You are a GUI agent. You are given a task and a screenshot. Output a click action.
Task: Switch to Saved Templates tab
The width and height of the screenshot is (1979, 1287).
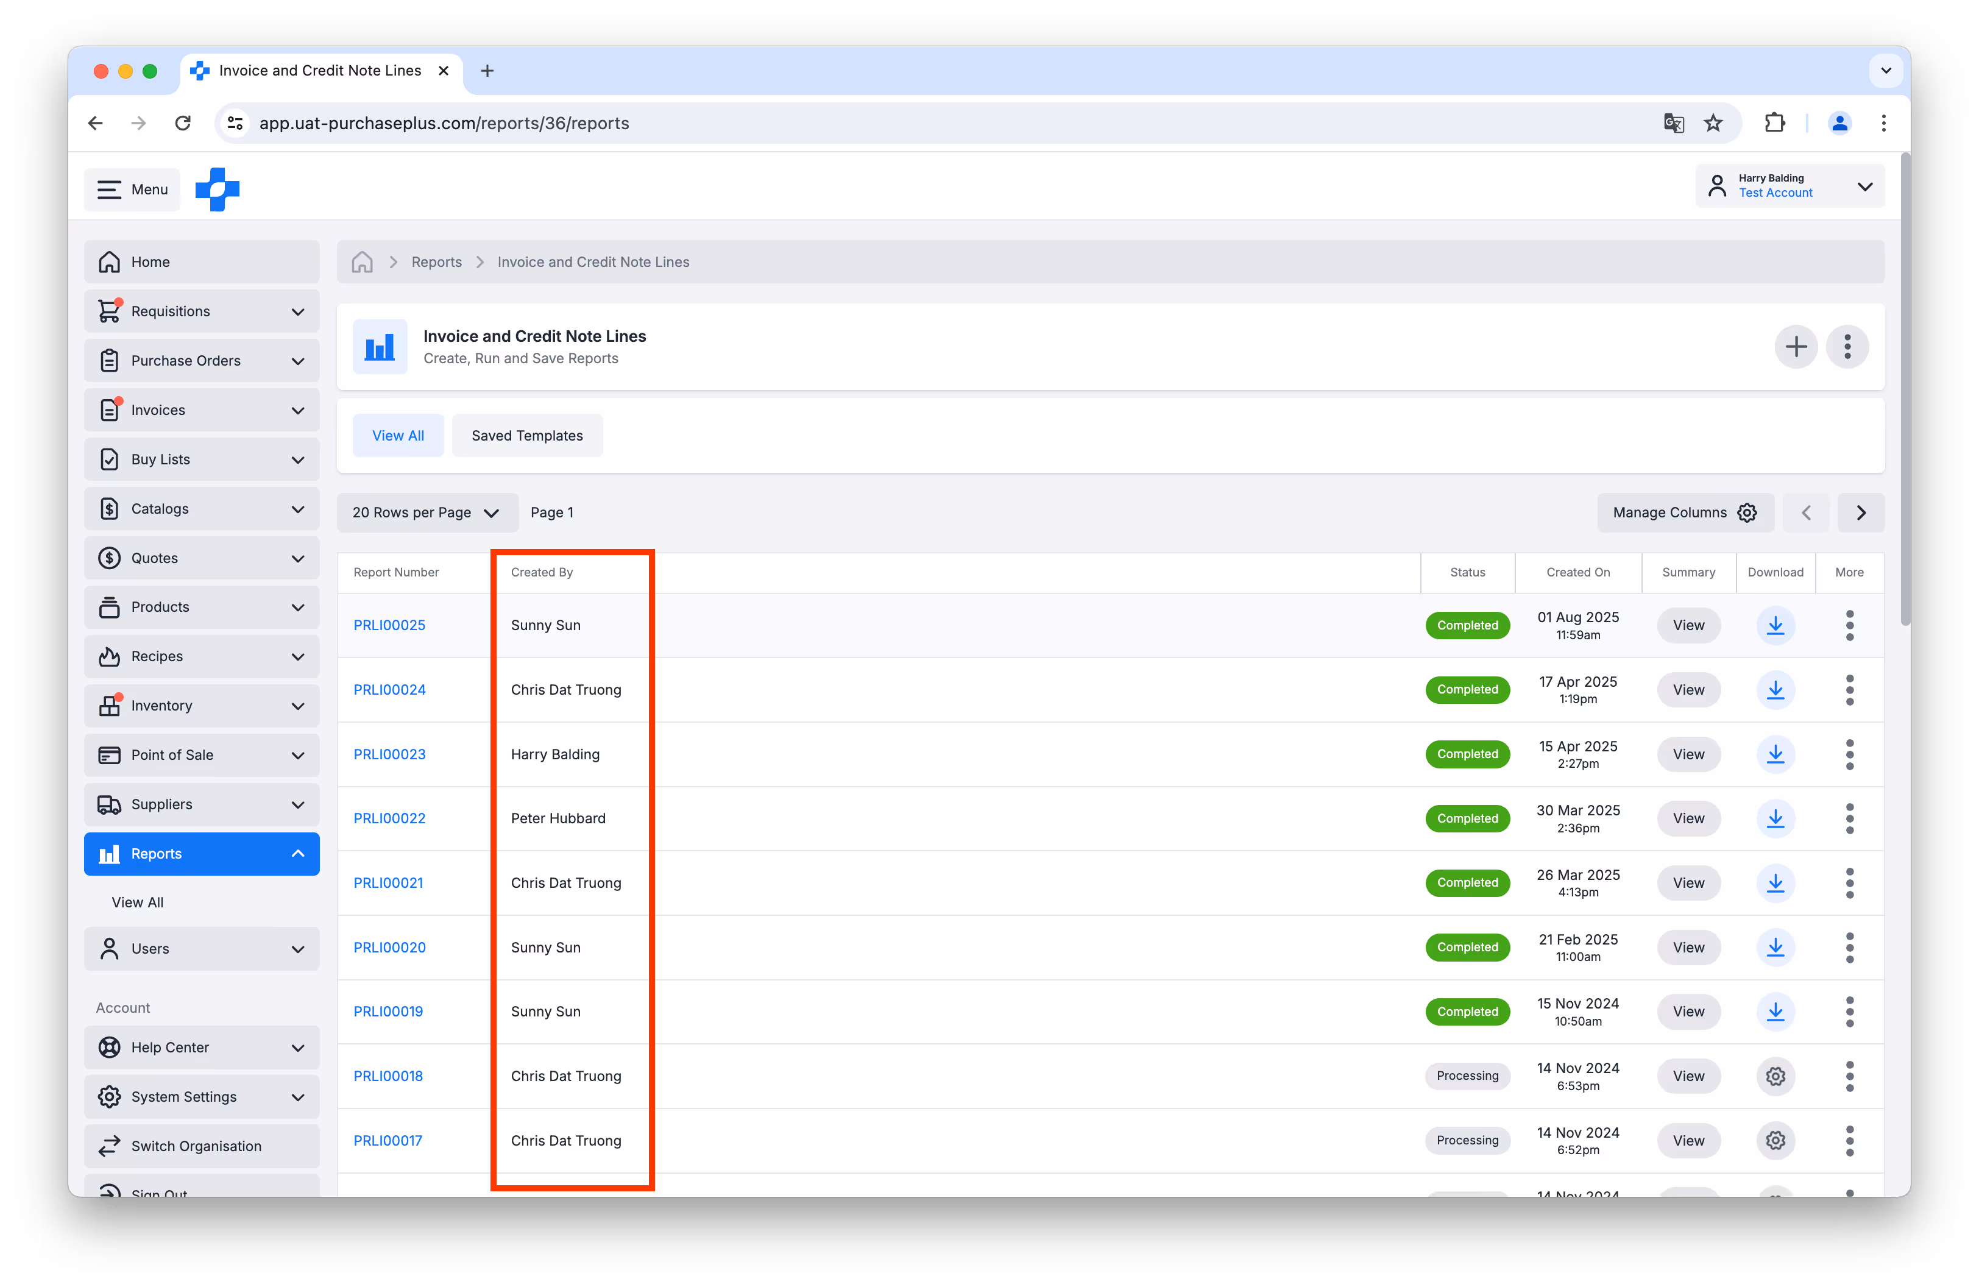[x=526, y=436]
